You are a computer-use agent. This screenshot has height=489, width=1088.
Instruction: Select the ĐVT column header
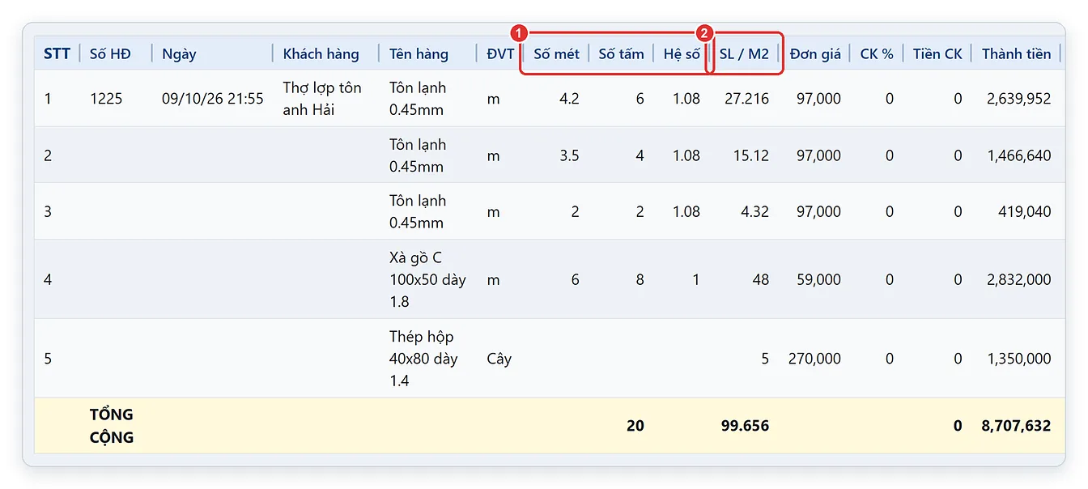[500, 54]
